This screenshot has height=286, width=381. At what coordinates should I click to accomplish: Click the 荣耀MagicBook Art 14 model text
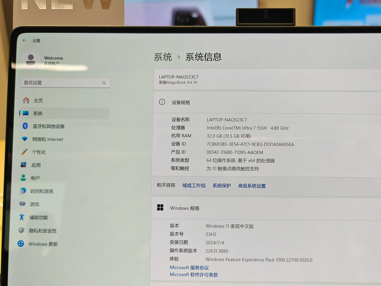[x=178, y=82]
